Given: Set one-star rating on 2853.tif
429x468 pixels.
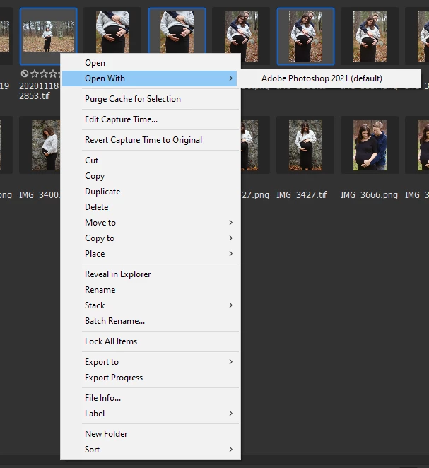Looking at the screenshot, I should tap(35, 73).
